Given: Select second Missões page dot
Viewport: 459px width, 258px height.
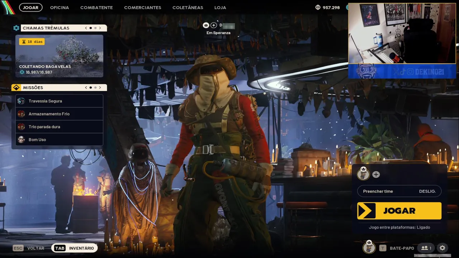Looking at the screenshot, I should pyautogui.click(x=95, y=87).
